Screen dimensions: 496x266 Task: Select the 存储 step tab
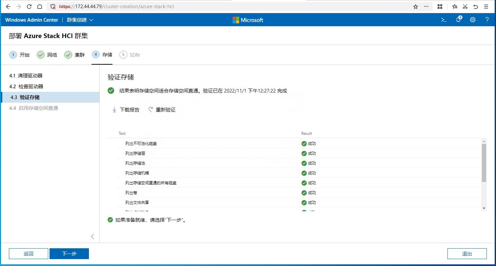tap(102, 55)
